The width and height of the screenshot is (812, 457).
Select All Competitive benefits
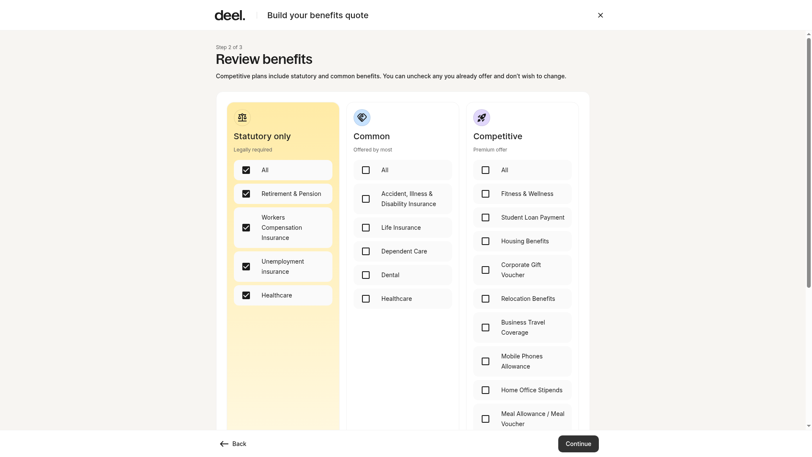tap(486, 170)
